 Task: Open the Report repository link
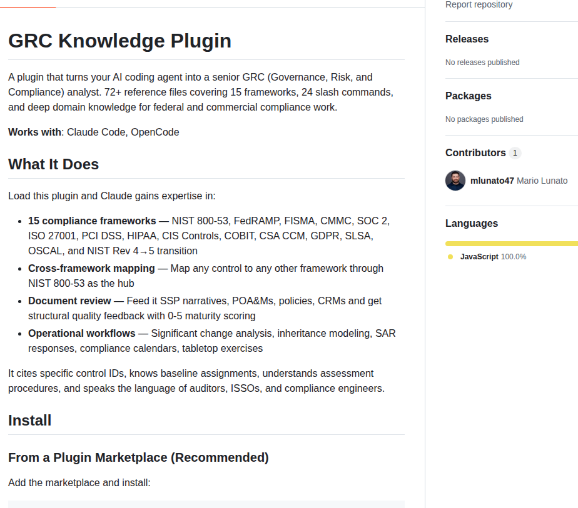[x=479, y=4]
